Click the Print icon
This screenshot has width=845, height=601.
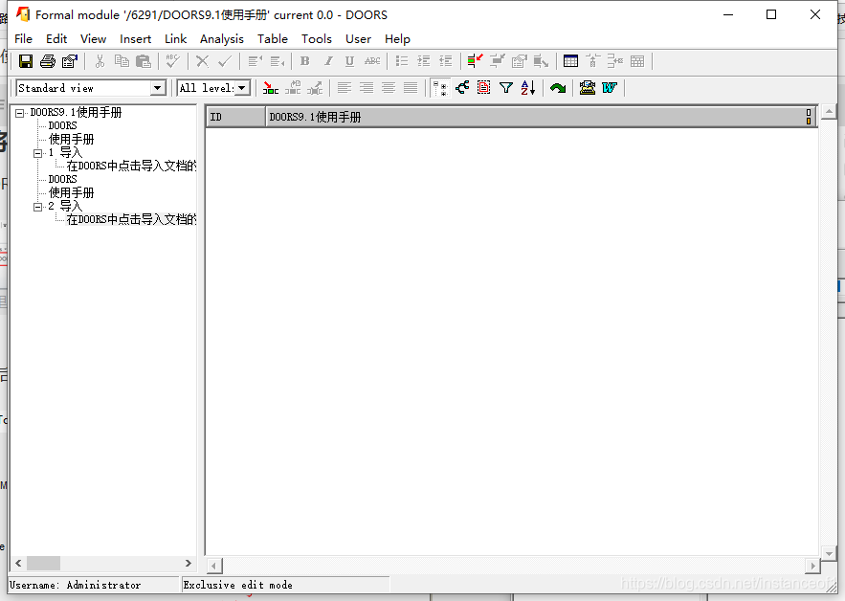tap(47, 60)
